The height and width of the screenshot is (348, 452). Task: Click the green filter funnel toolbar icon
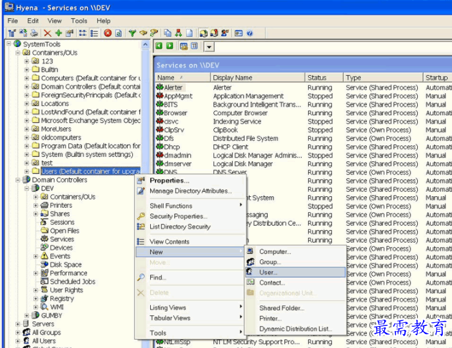coord(132,33)
